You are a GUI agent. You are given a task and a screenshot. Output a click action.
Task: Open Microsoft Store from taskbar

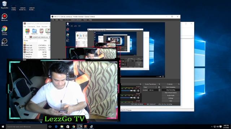pyautogui.click(x=68, y=126)
